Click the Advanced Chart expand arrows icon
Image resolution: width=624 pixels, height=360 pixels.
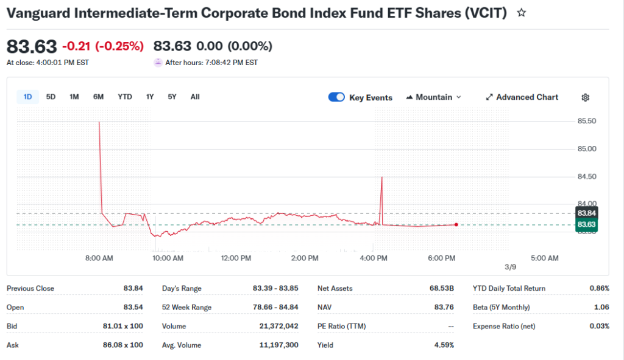489,97
